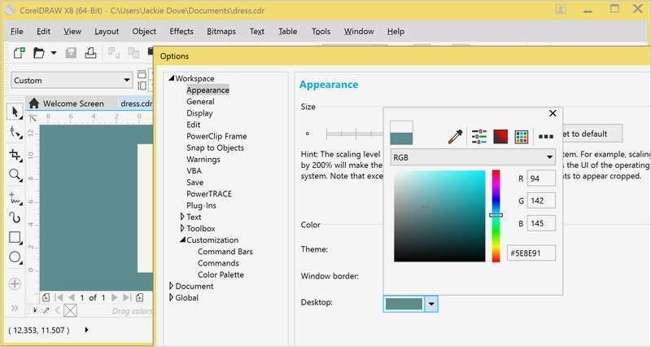Click the G value field
651x347 pixels.
click(x=541, y=200)
